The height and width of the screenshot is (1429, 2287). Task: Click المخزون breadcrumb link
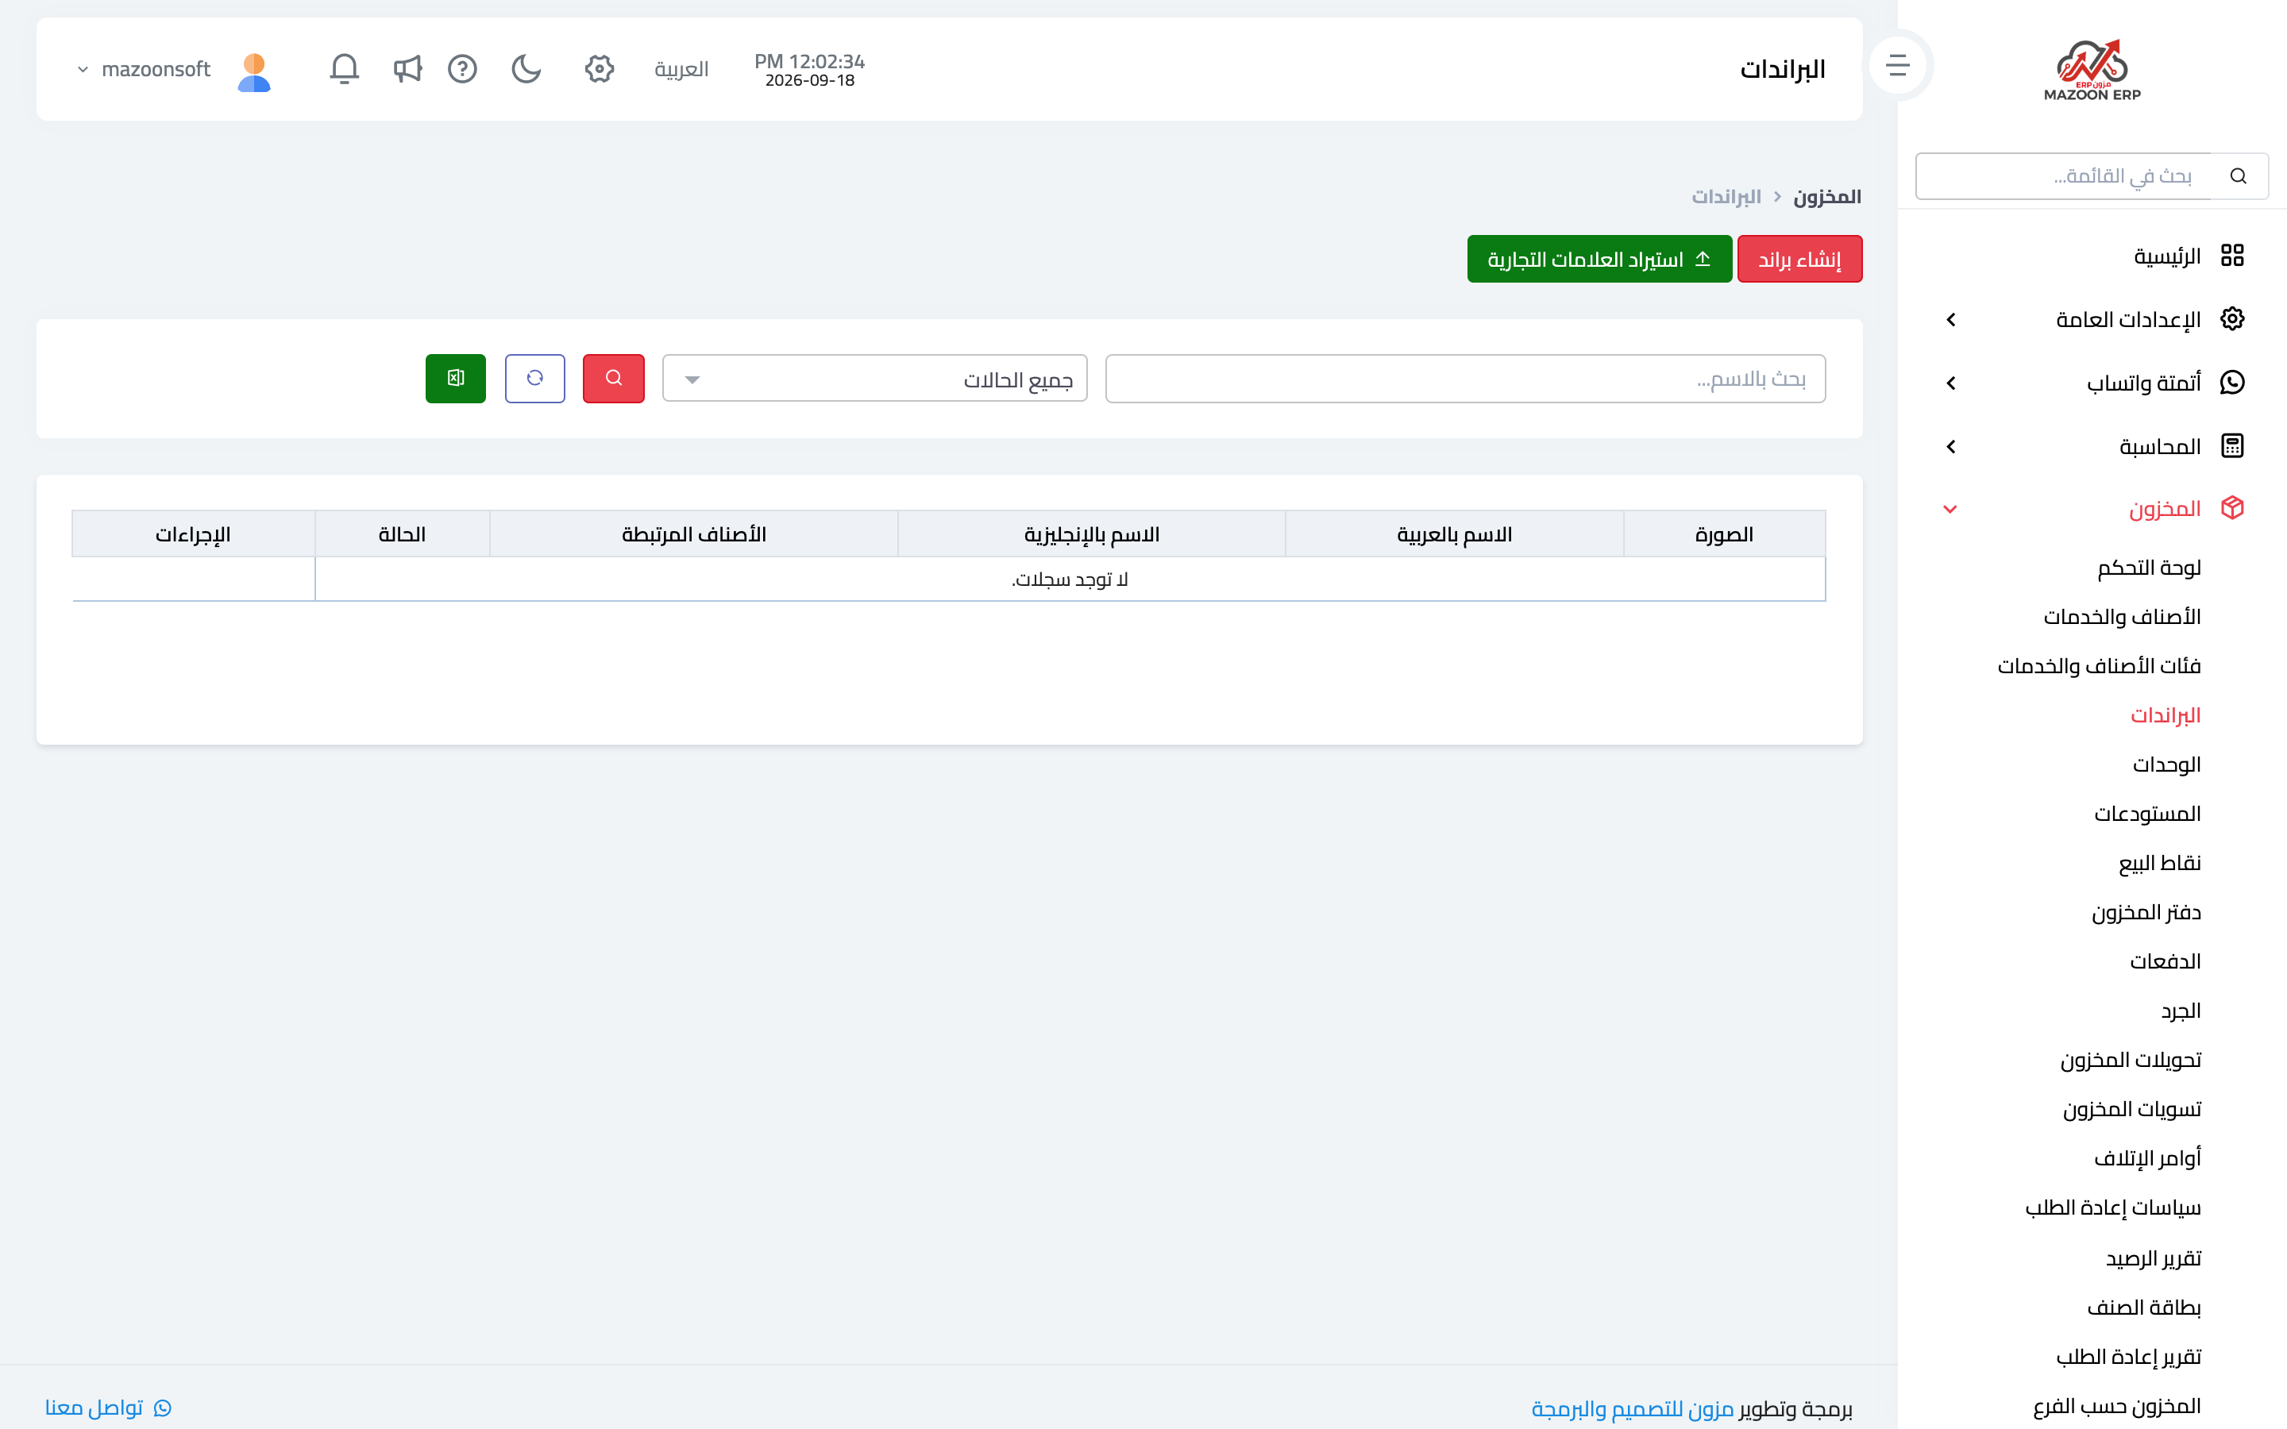pos(1826,197)
